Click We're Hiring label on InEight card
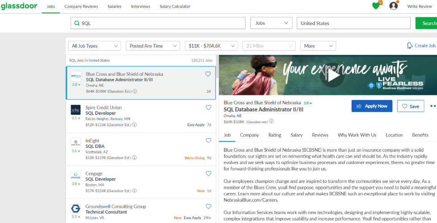This screenshot has width=437, height=223. click(194, 158)
